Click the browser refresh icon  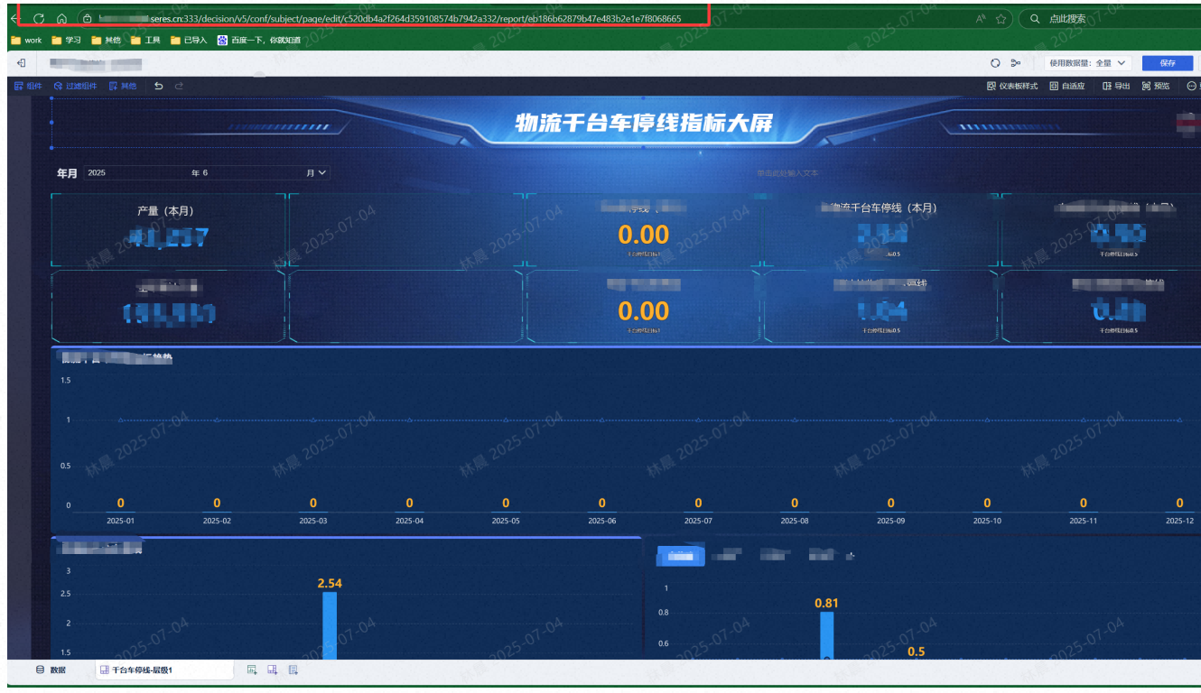point(39,18)
